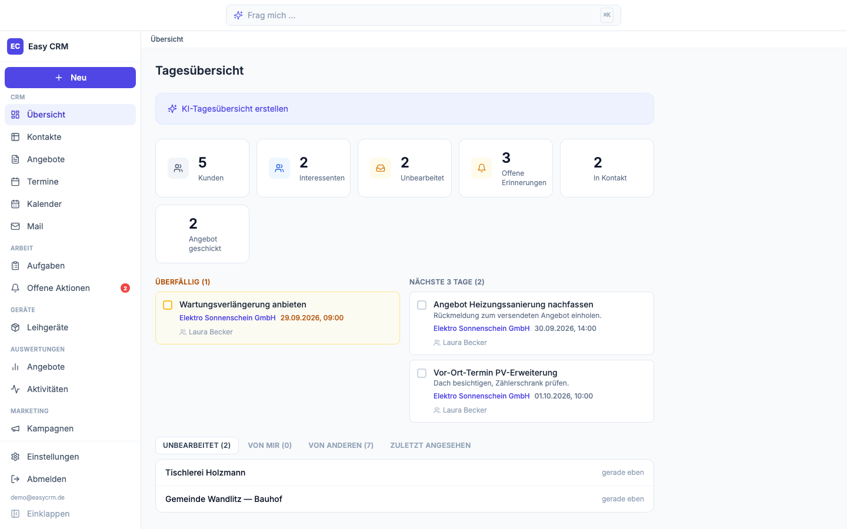The width and height of the screenshot is (847, 529).
Task: Switch to Unbearbeitet (2) tab
Action: (197, 446)
